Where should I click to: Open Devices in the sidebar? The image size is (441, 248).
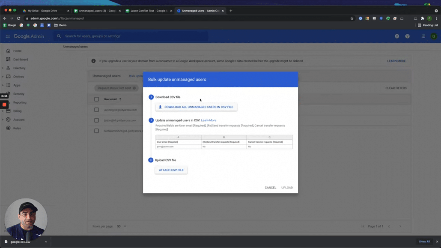click(18, 77)
